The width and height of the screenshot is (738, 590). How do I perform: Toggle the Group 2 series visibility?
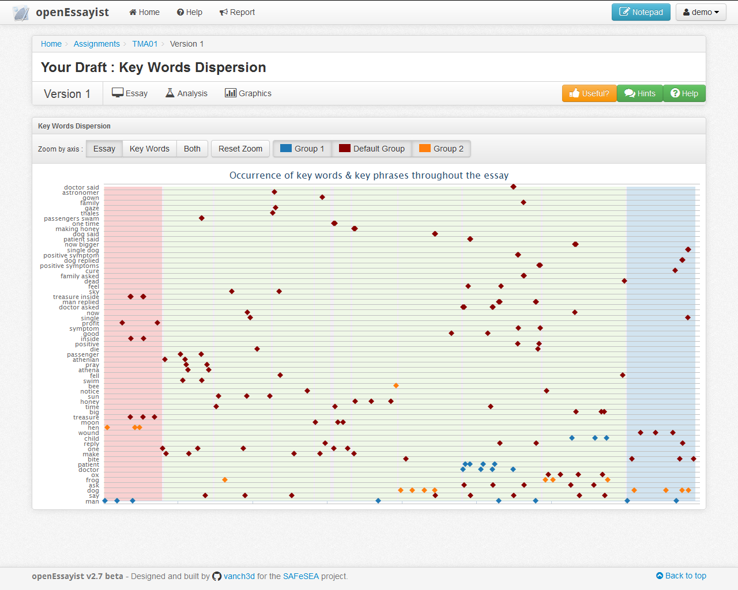441,148
